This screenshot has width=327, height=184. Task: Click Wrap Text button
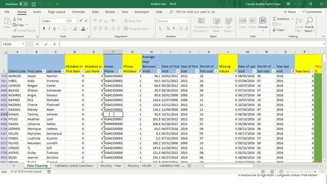[x=133, y=21]
